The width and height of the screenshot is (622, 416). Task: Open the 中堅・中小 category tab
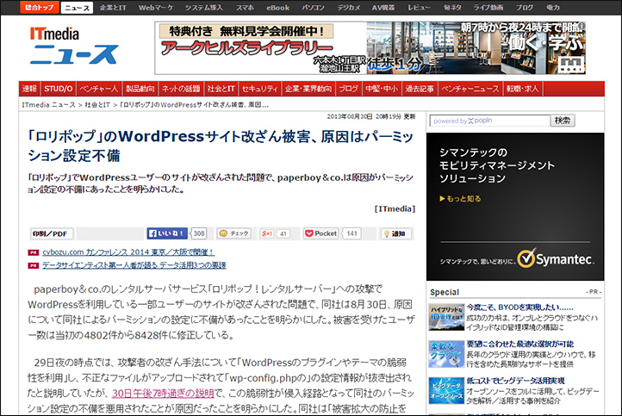click(382, 89)
